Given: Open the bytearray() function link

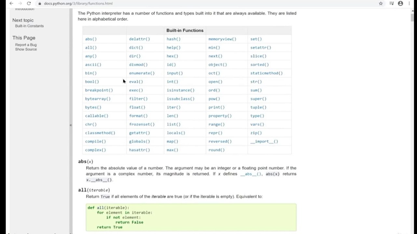Looking at the screenshot, I should 98,99.
